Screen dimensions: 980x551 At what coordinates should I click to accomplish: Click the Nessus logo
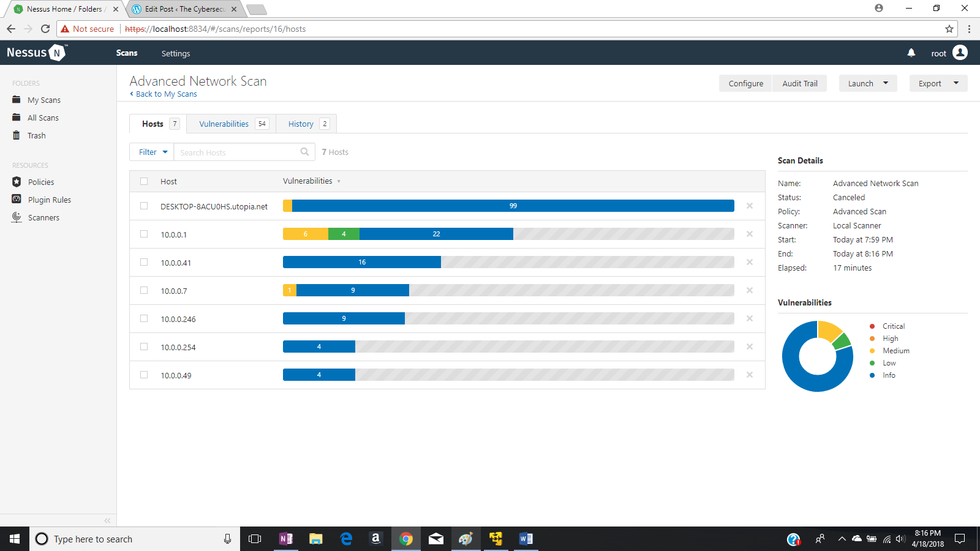click(35, 52)
